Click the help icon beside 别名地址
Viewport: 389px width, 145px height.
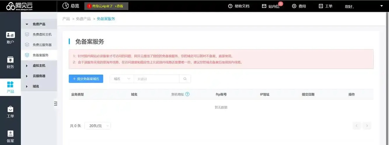pos(187,94)
